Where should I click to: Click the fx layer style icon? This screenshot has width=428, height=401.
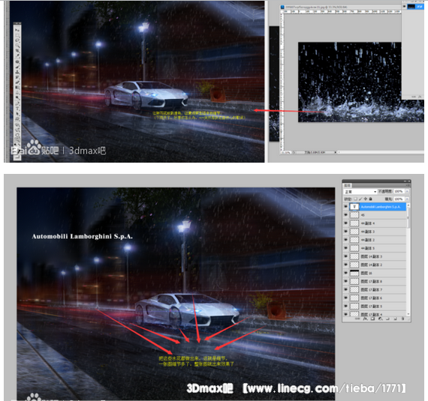pos(366,319)
